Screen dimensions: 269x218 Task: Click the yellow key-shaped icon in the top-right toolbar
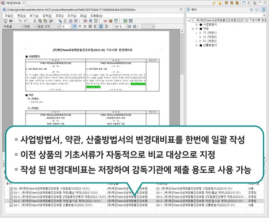click(x=214, y=3)
